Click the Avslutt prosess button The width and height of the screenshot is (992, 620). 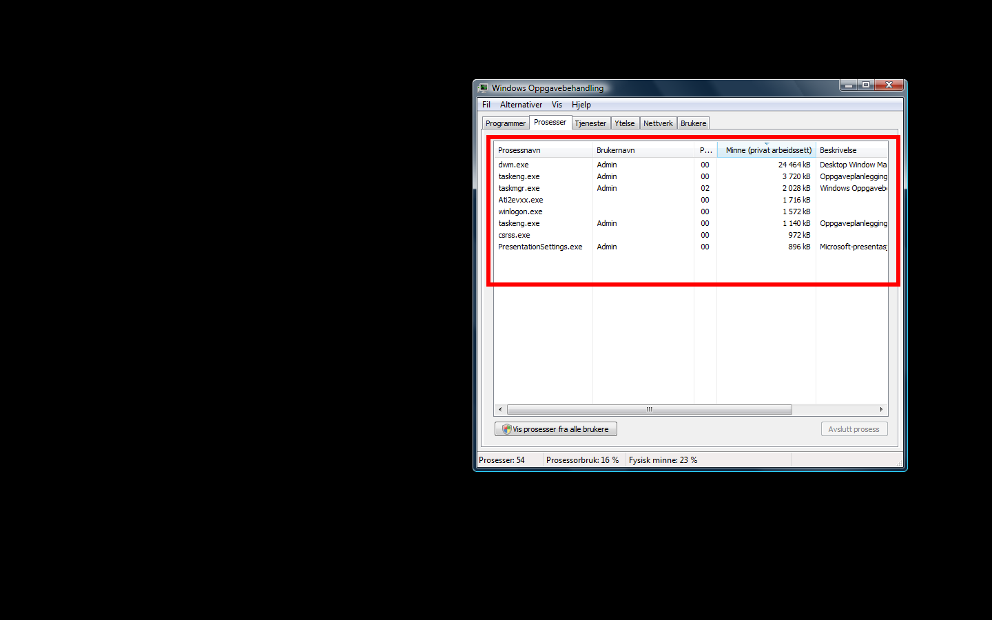tap(854, 429)
